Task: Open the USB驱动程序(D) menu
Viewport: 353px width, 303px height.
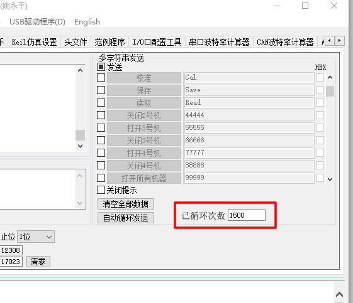Action: pyautogui.click(x=37, y=22)
